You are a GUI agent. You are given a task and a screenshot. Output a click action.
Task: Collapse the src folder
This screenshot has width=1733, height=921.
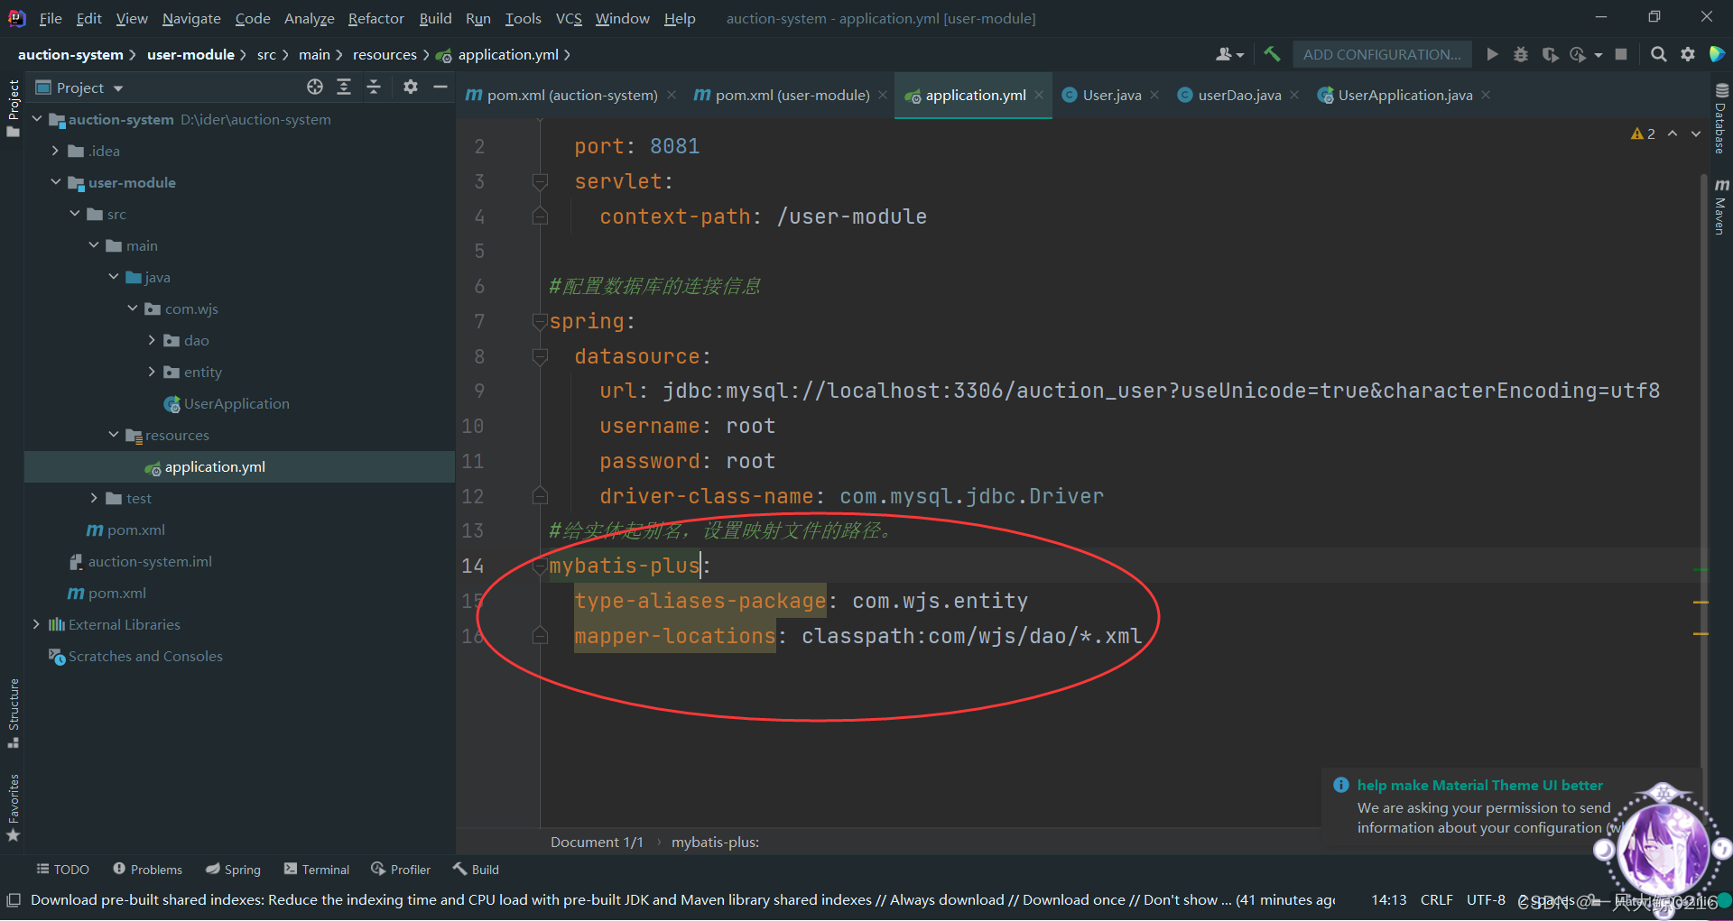(x=75, y=214)
